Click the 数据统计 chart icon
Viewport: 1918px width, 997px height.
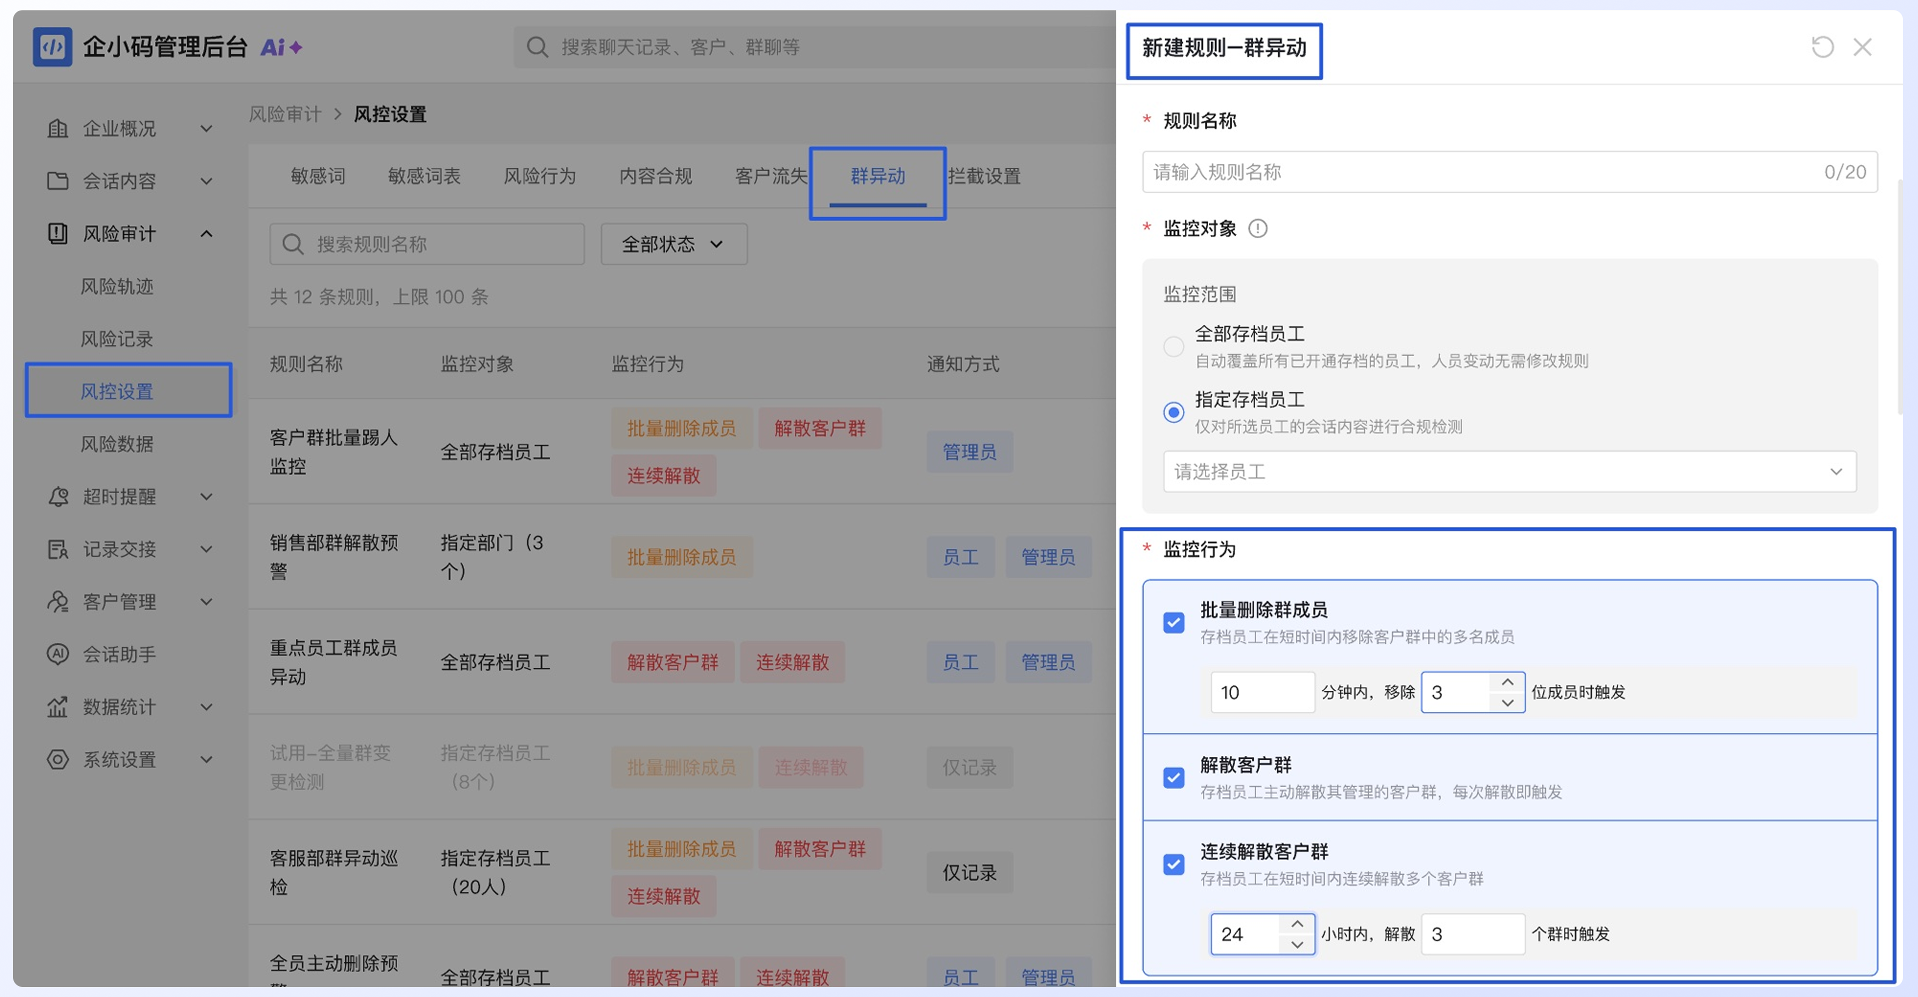pos(57,707)
